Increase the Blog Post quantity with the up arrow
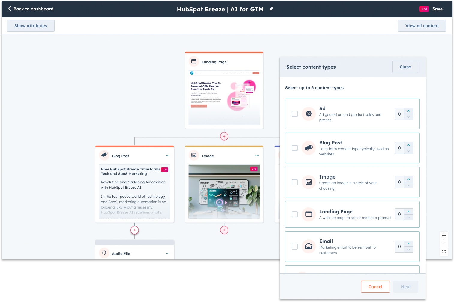This screenshot has width=454, height=302. coord(408,146)
